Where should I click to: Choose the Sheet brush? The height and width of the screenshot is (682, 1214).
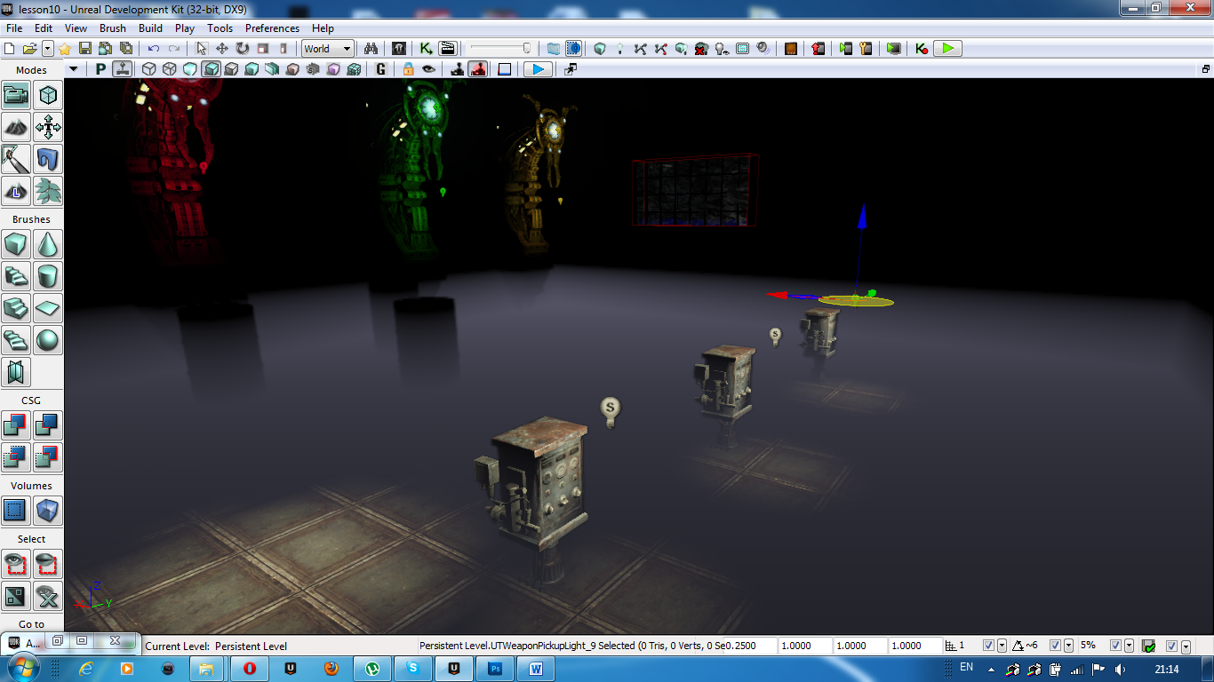coord(48,308)
